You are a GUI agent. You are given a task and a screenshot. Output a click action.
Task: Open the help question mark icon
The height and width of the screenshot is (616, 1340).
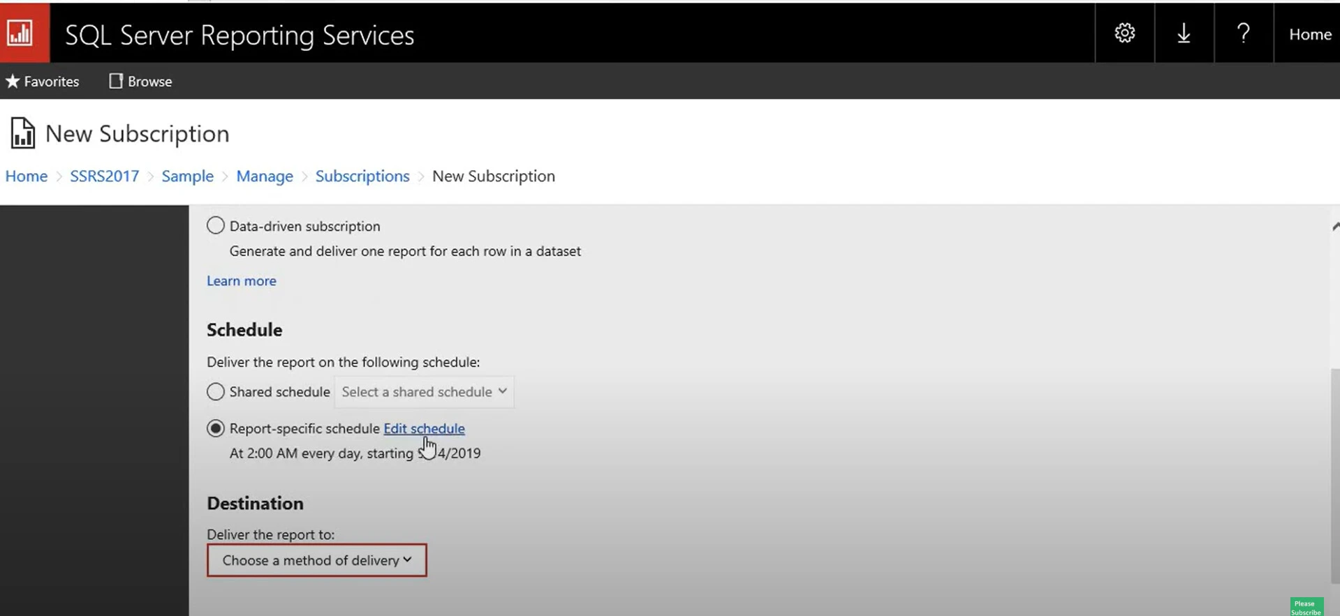pyautogui.click(x=1243, y=33)
